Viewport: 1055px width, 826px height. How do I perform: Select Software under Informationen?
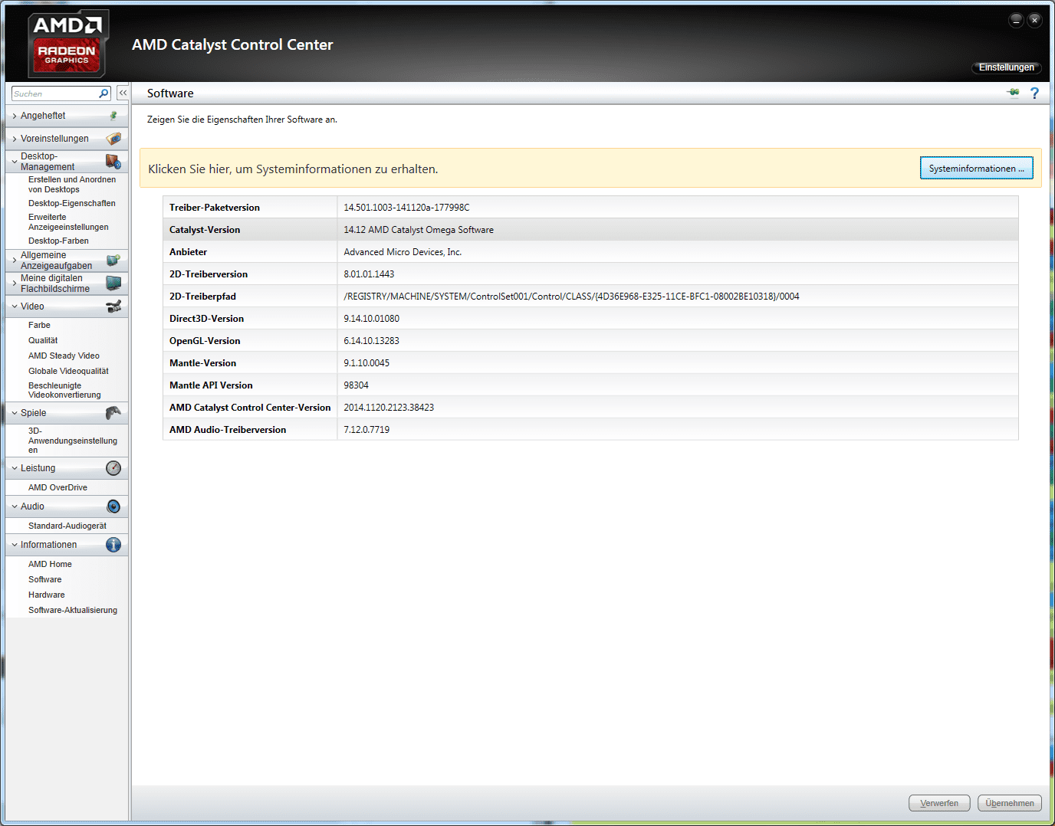point(44,579)
